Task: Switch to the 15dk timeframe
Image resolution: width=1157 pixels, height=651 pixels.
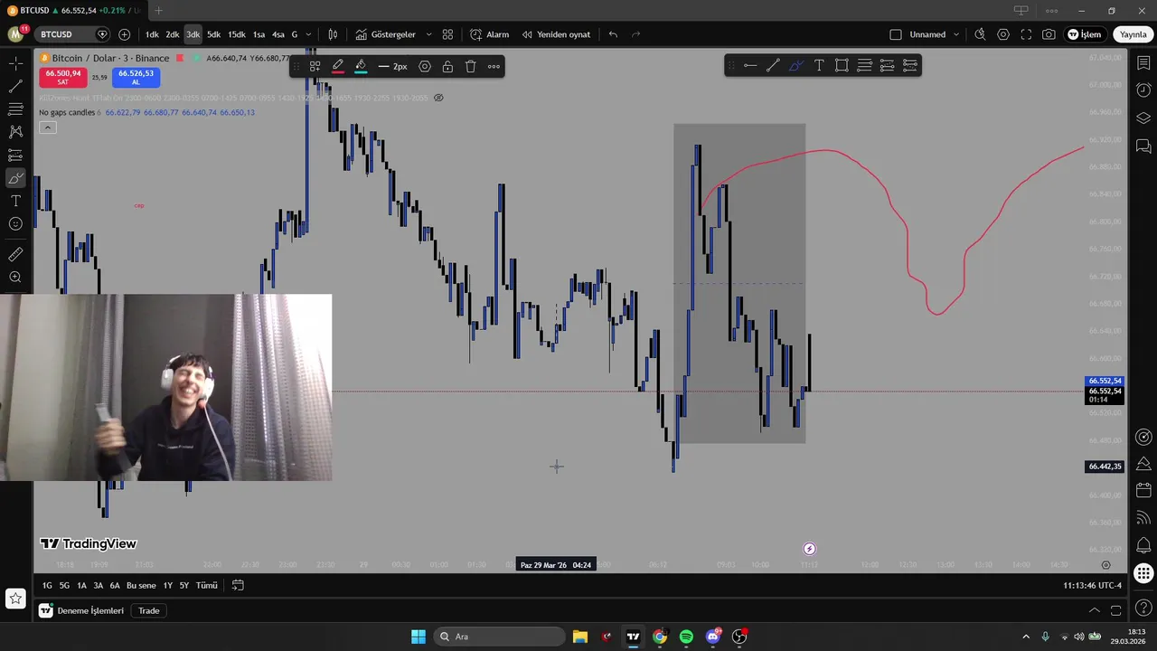Action: (x=237, y=34)
